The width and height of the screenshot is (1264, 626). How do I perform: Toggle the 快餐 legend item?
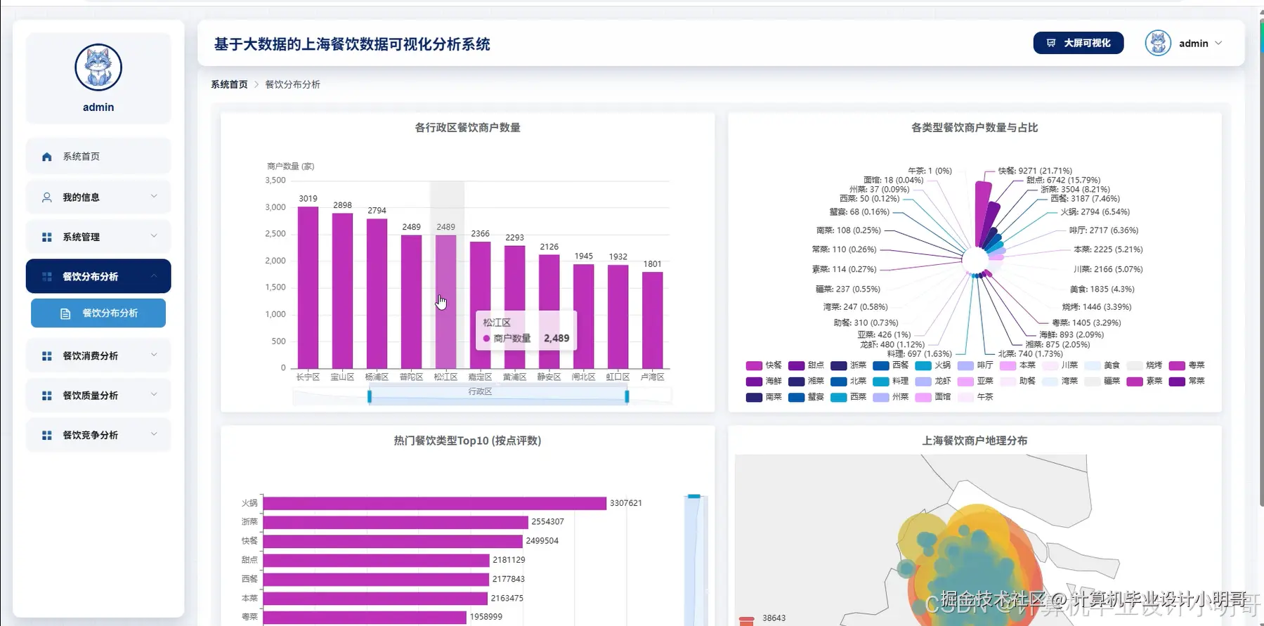[x=763, y=365]
